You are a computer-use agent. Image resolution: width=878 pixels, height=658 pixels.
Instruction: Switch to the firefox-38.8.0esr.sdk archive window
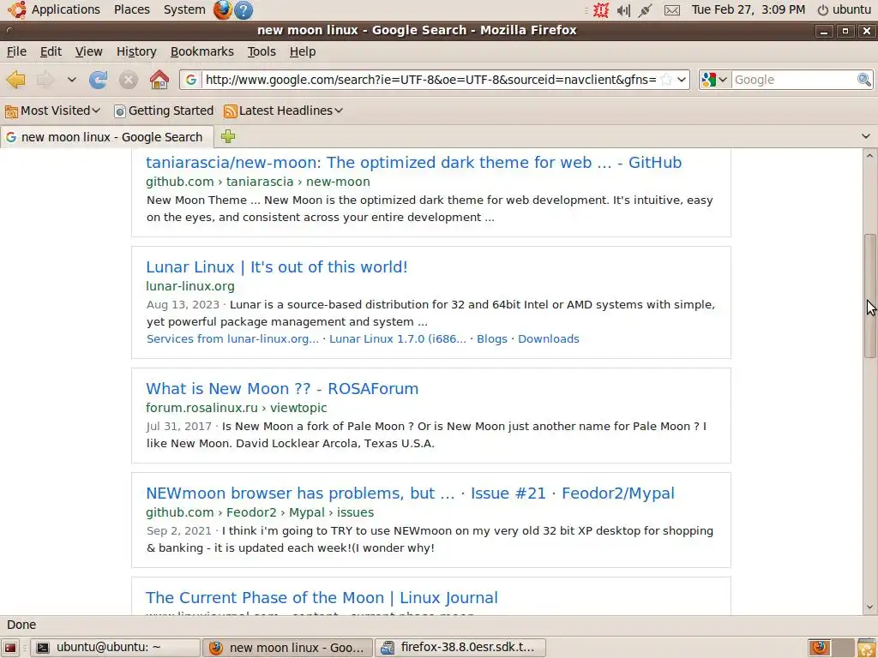pyautogui.click(x=460, y=648)
